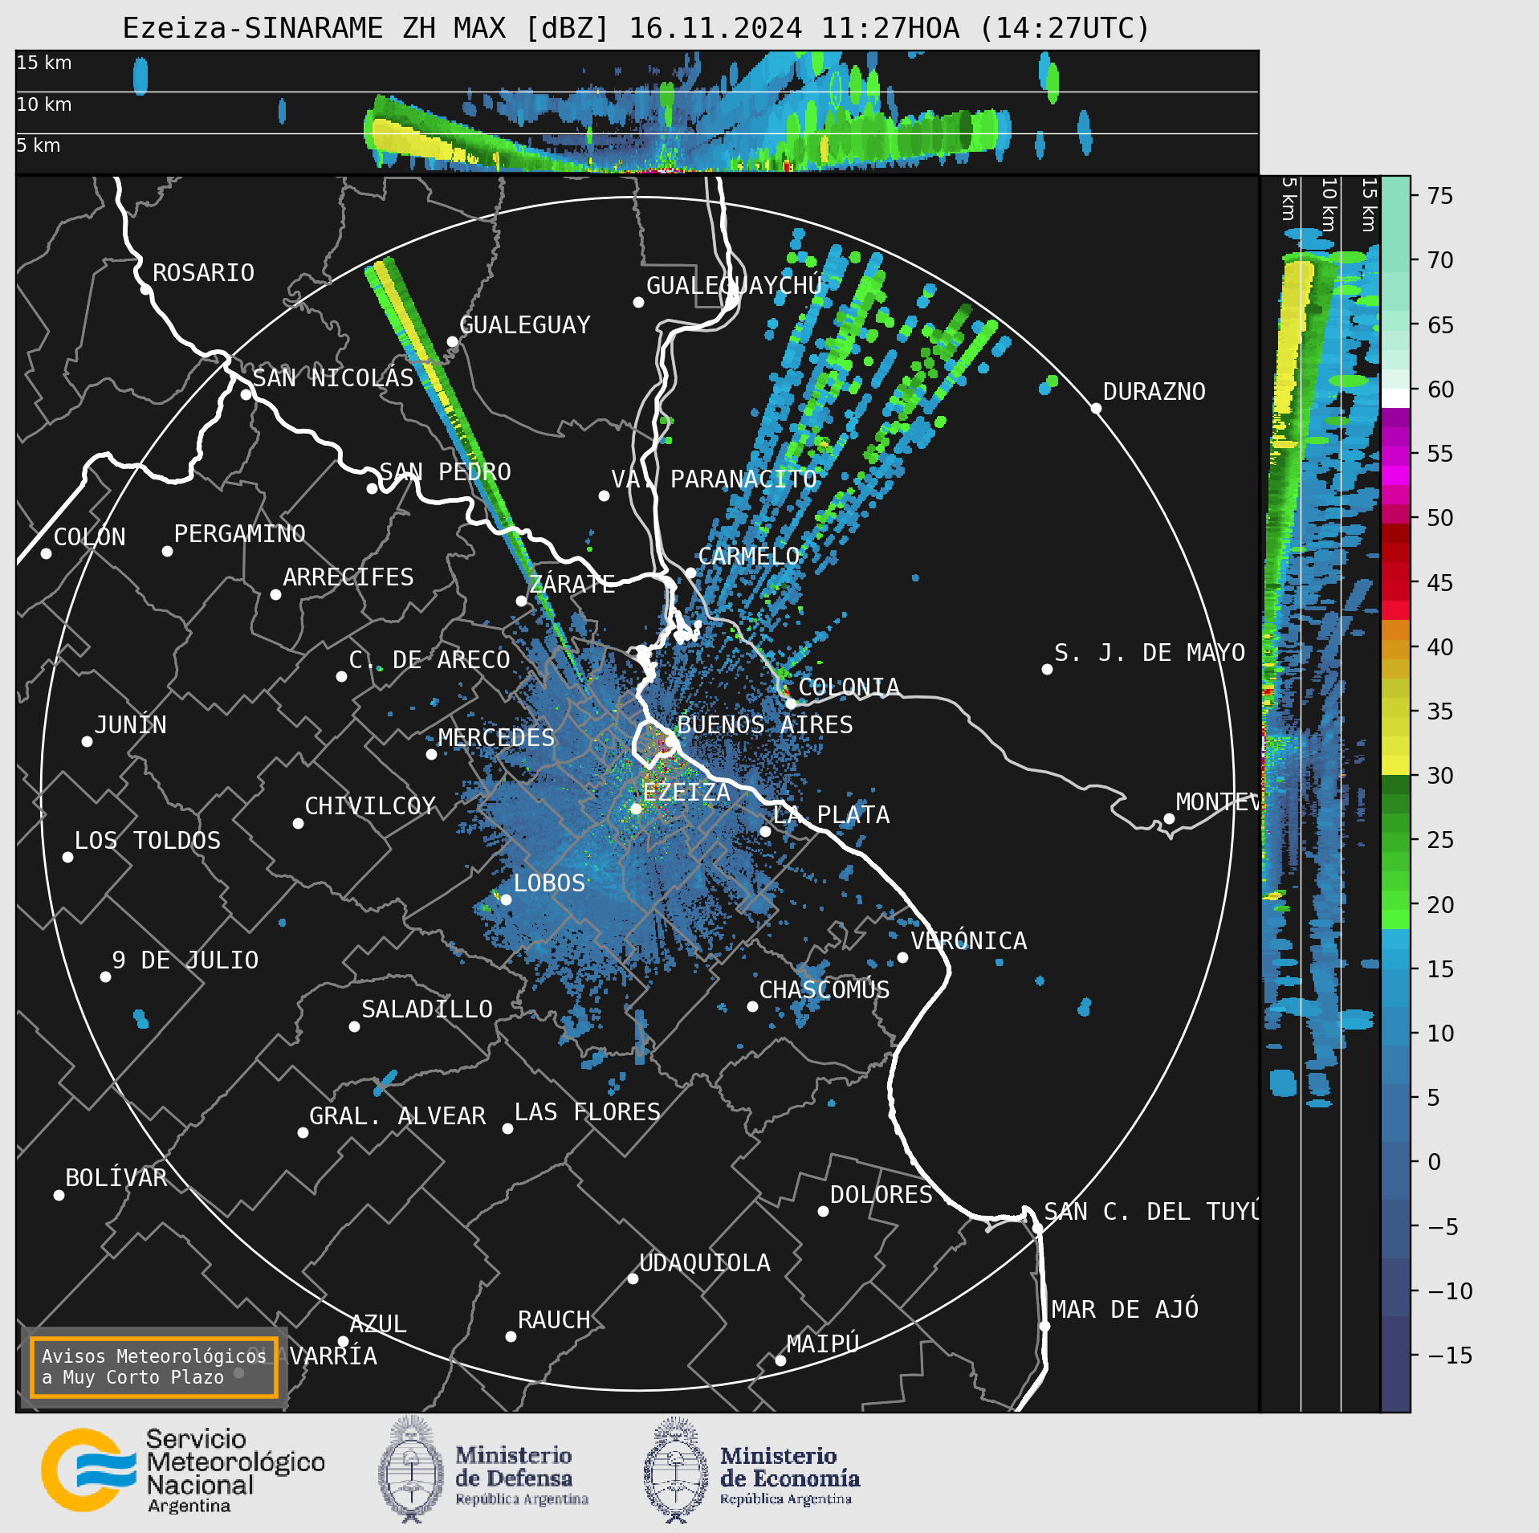Click the LOBOS label

tap(549, 883)
